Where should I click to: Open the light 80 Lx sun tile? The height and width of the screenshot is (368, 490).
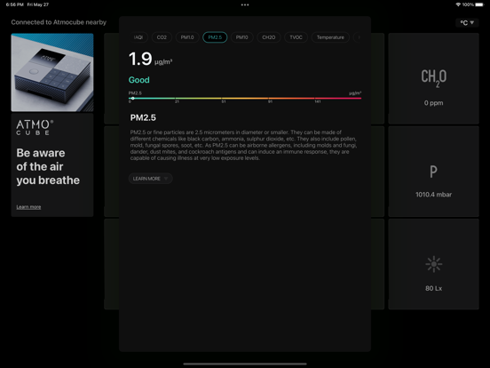pos(433,264)
